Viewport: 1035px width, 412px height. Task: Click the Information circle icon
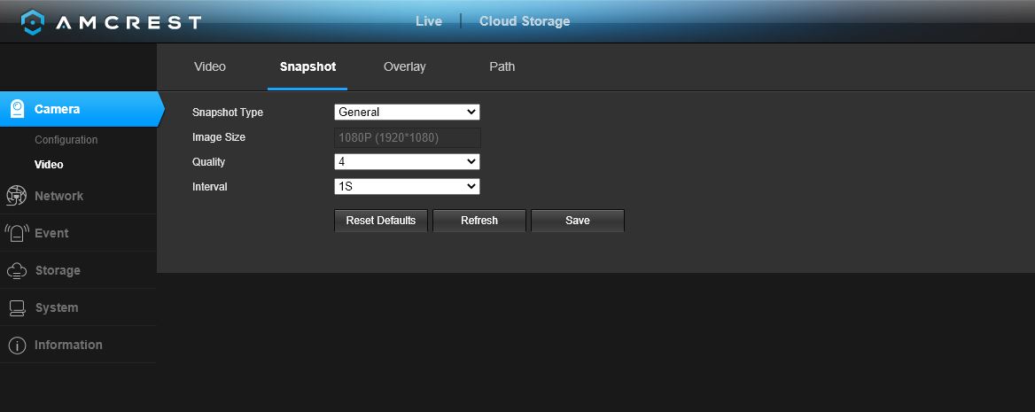click(17, 346)
